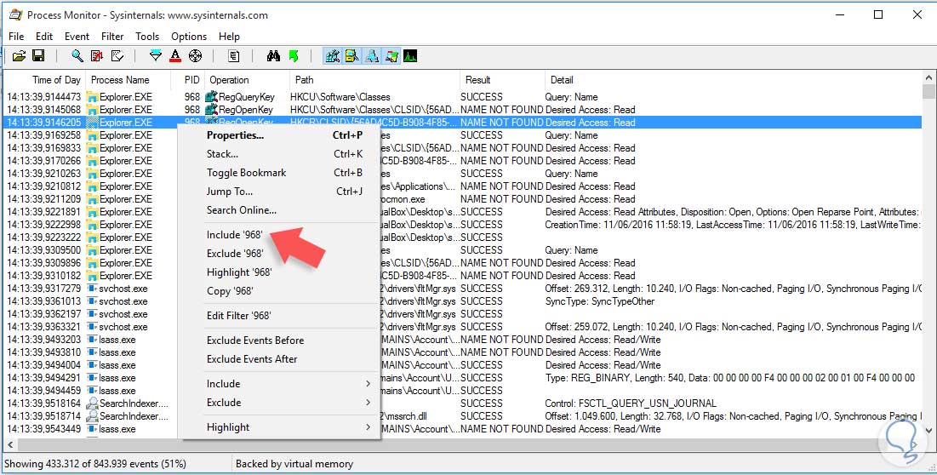Click the green Jump To Object icon
This screenshot has height=475, width=937.
point(294,56)
